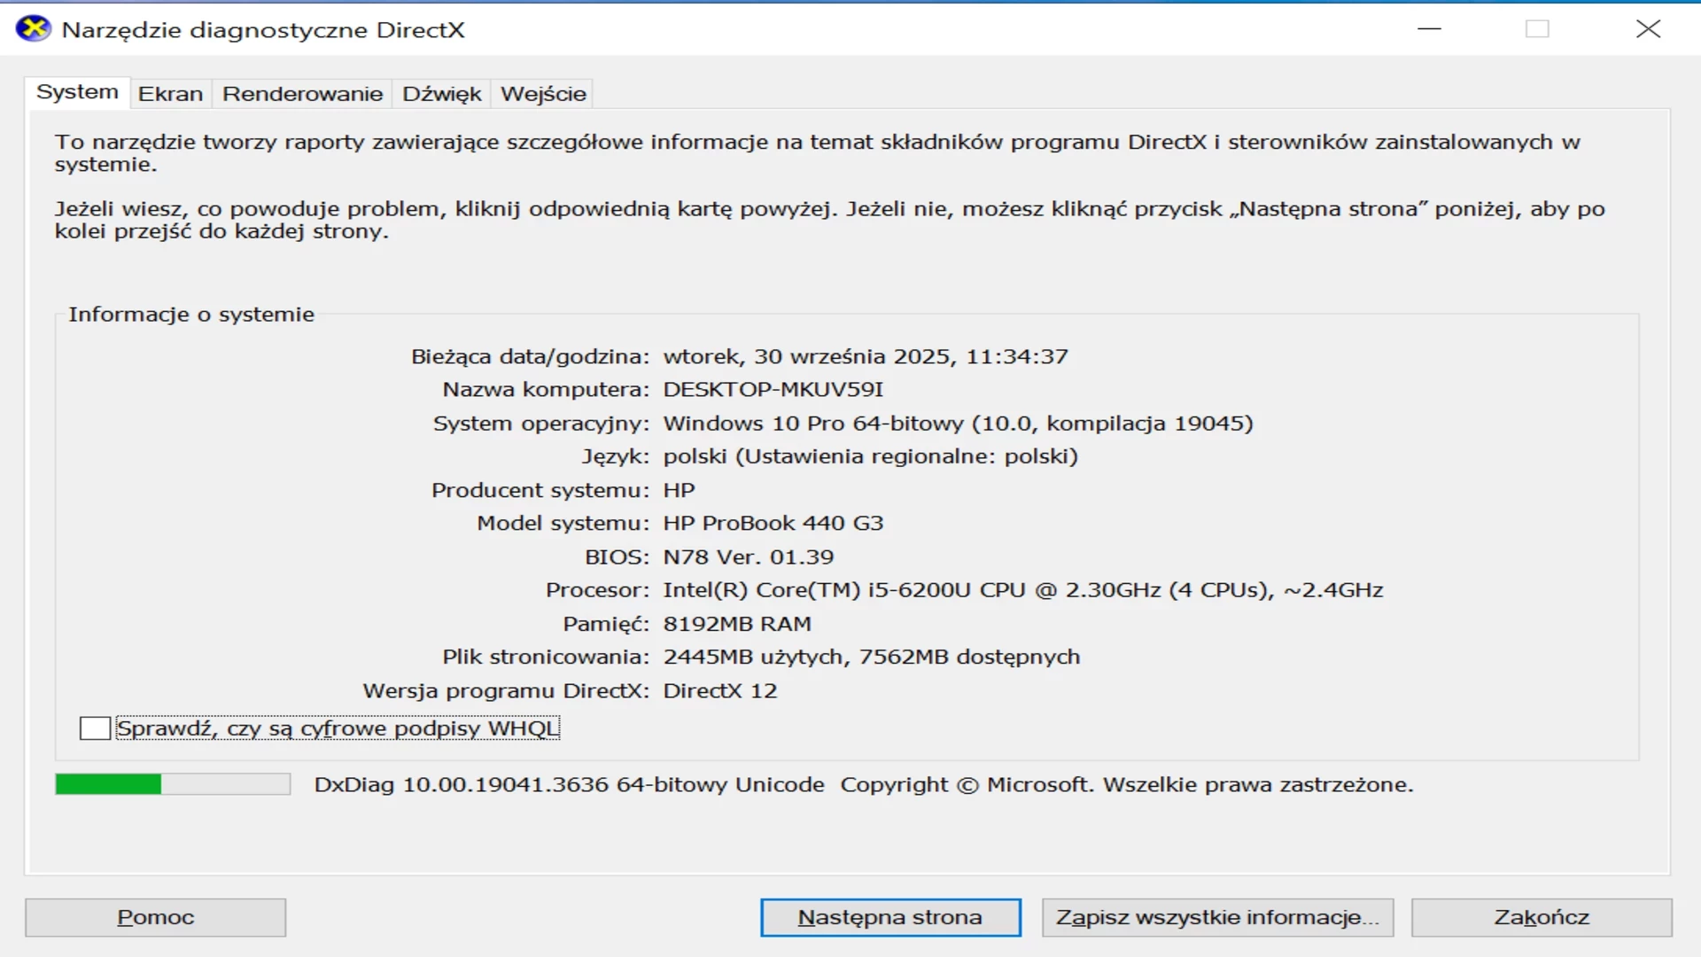Click the Windows 10 Pro operating system value
This screenshot has height=957, width=1701.
point(958,424)
